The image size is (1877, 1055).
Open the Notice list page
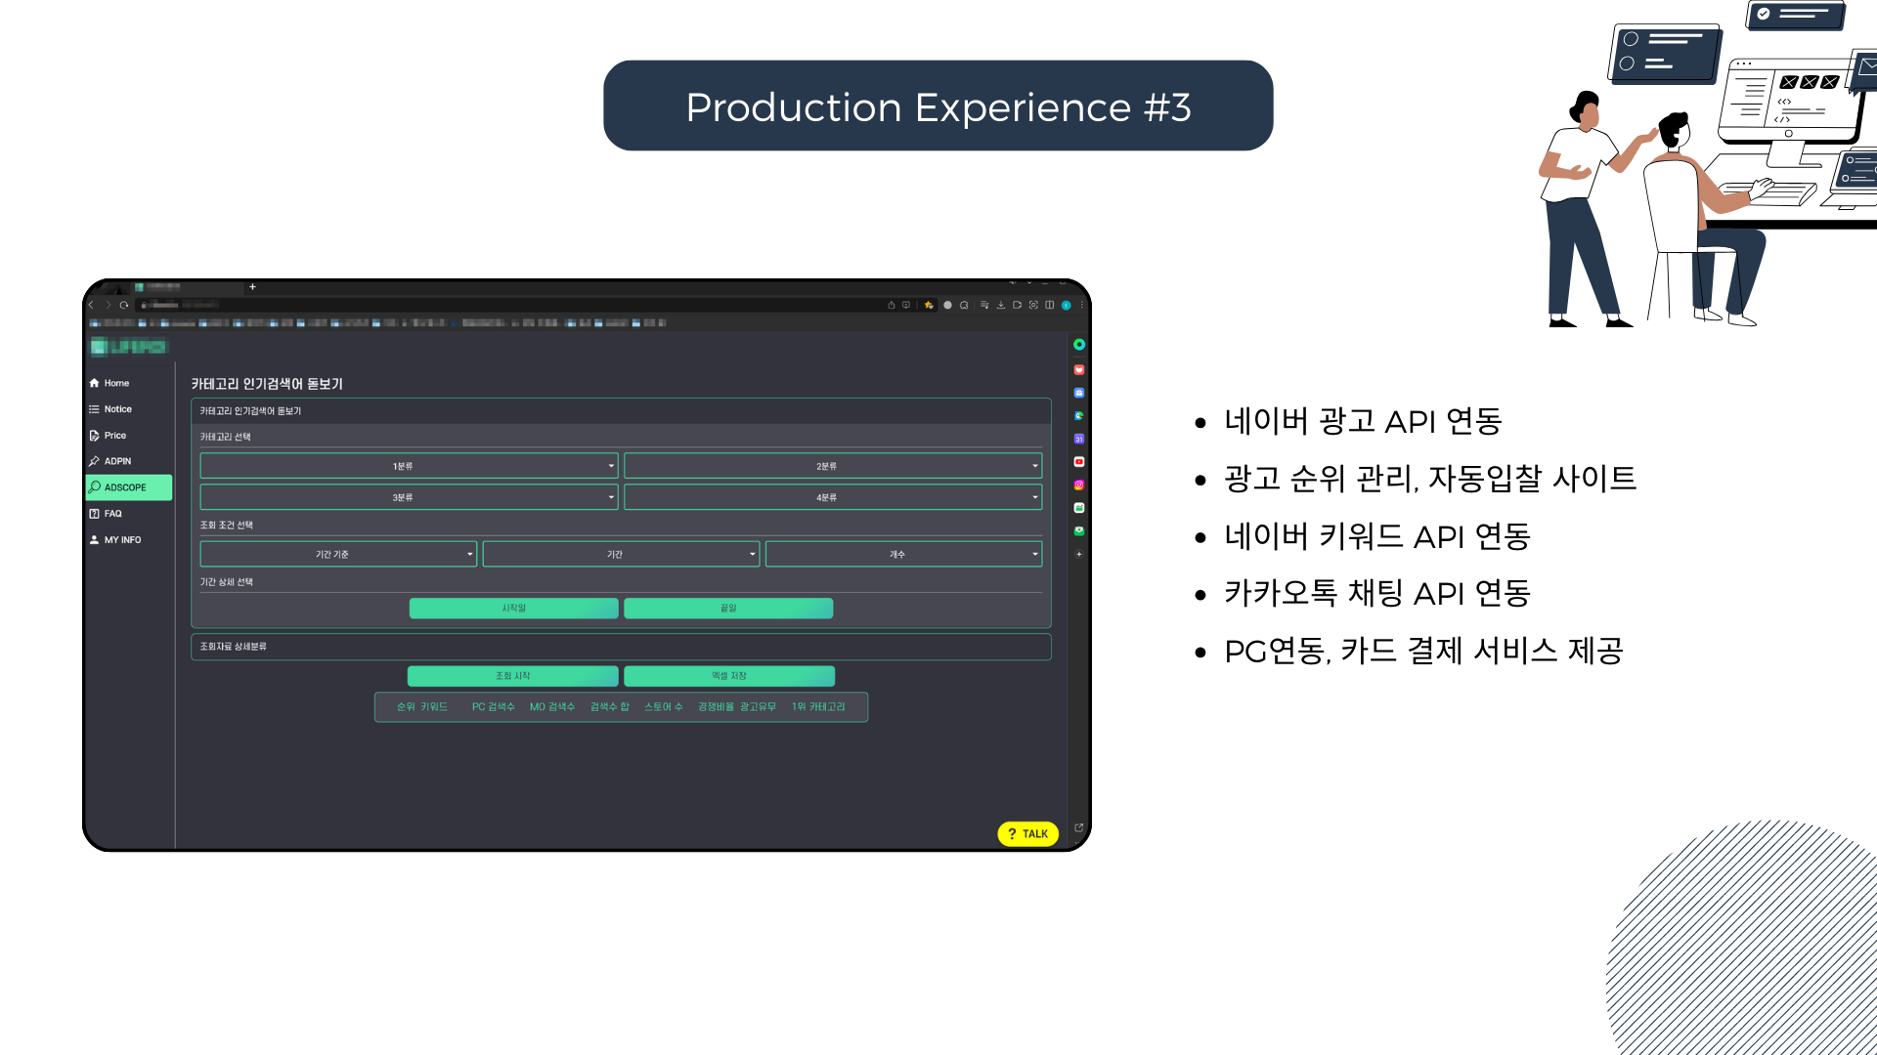tap(117, 409)
